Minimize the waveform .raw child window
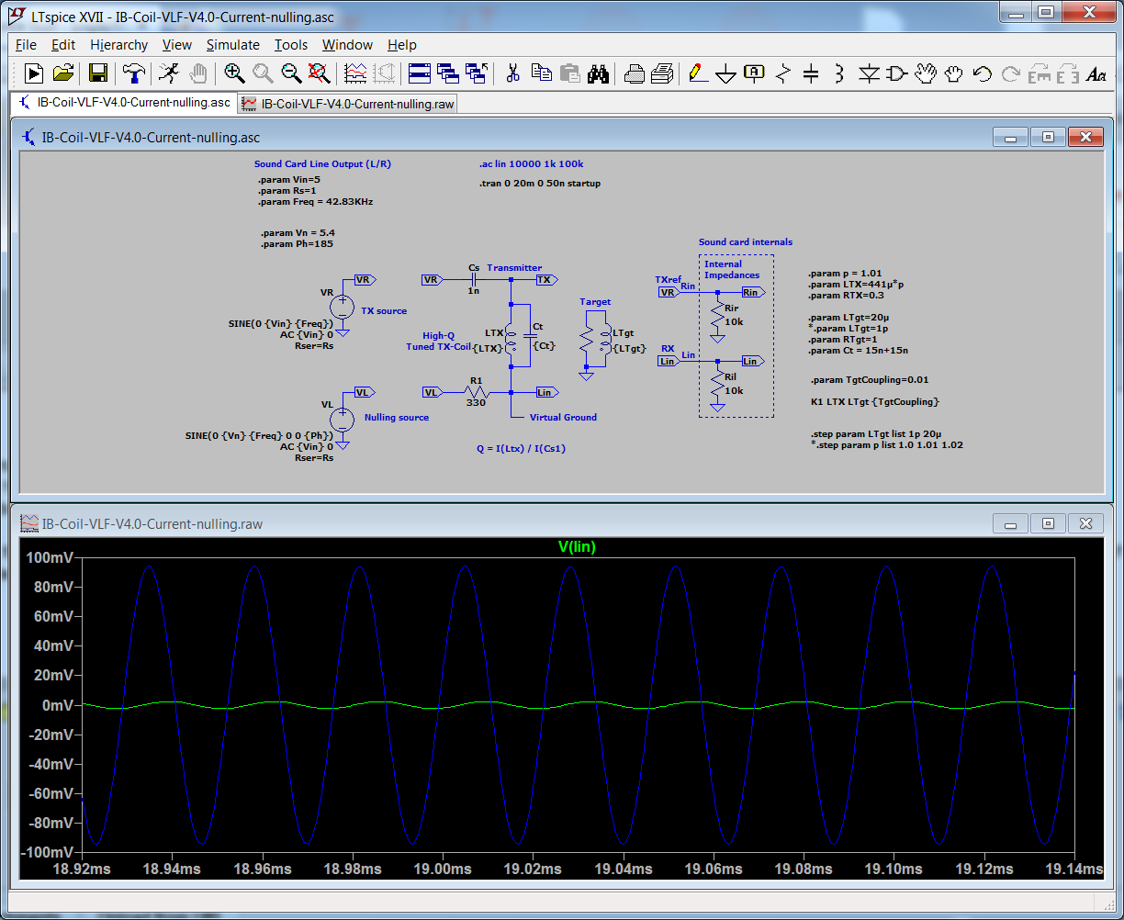This screenshot has height=920, width=1124. [1011, 523]
